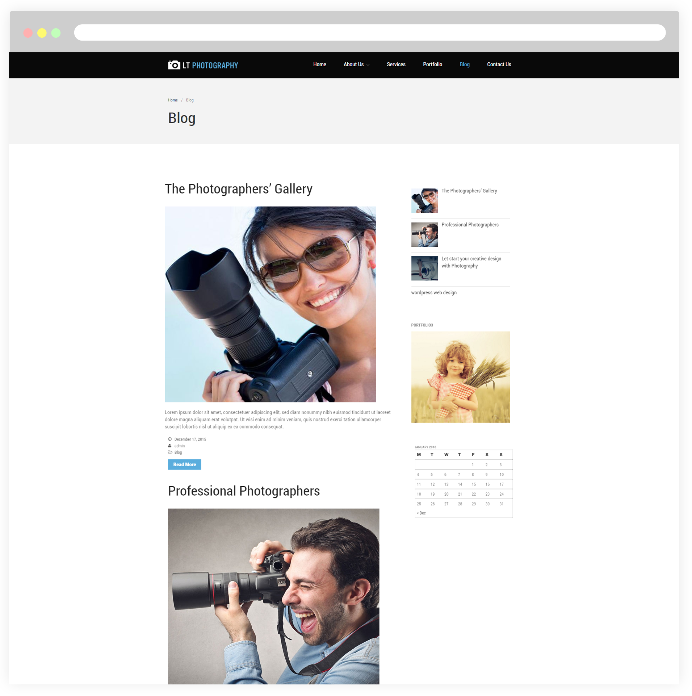This screenshot has height=696, width=692.
Task: Select the Blog menu item
Action: [x=464, y=64]
